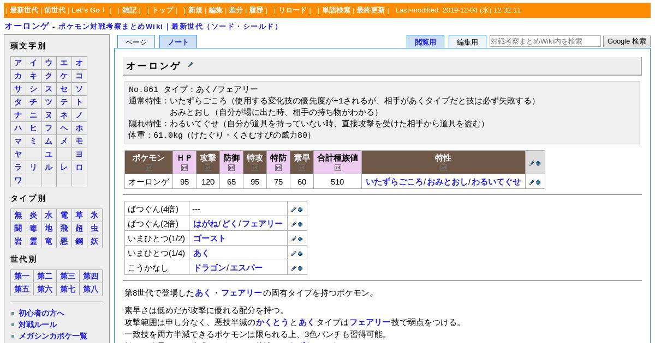Edit the ばつぐん(4倍) row with pencil icon
655x343 pixels.
pyautogui.click(x=294, y=209)
